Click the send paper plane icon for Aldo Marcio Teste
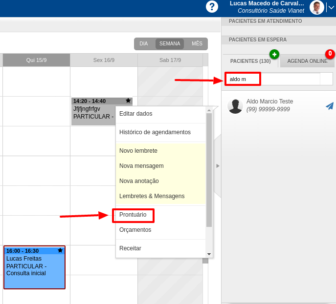Viewport: 336px width, 304px height. point(330,105)
